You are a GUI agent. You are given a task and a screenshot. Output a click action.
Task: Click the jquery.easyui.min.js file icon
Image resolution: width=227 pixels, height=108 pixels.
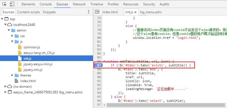pos(20,64)
